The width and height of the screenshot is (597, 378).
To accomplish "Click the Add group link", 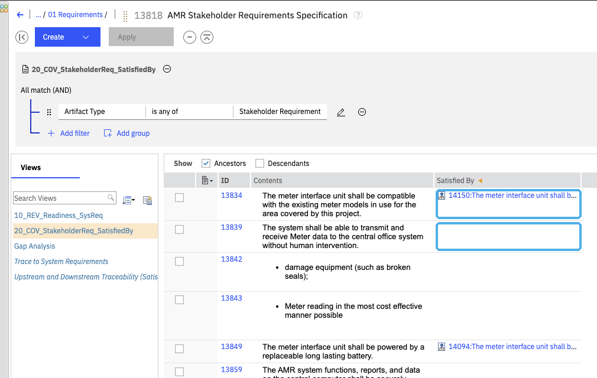I will tap(126, 133).
